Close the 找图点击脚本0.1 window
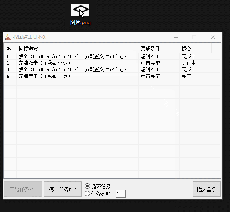Image resolution: width=230 pixels, height=212 pixels. coord(213,37)
